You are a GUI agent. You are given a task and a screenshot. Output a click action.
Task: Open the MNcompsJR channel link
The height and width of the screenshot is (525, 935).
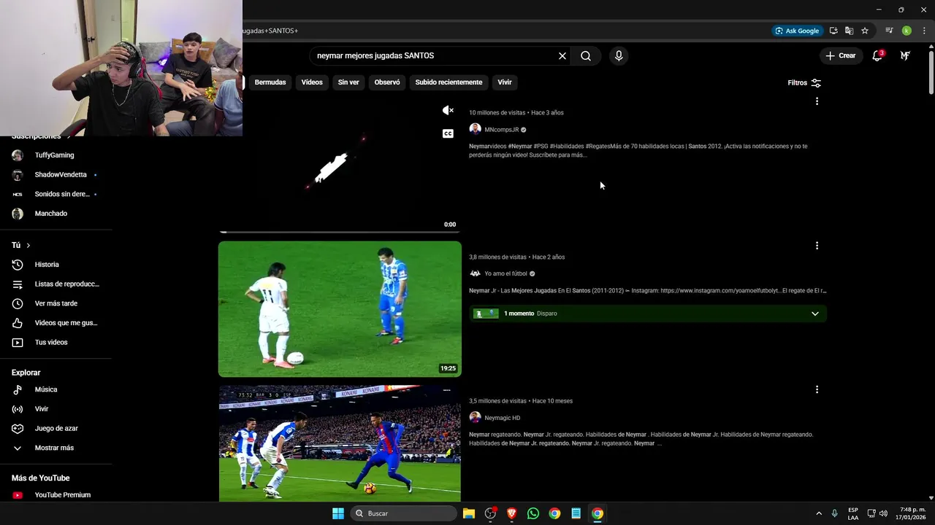[x=501, y=130]
